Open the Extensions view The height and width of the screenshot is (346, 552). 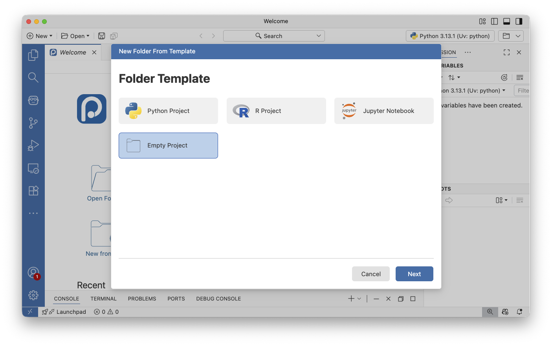(33, 191)
